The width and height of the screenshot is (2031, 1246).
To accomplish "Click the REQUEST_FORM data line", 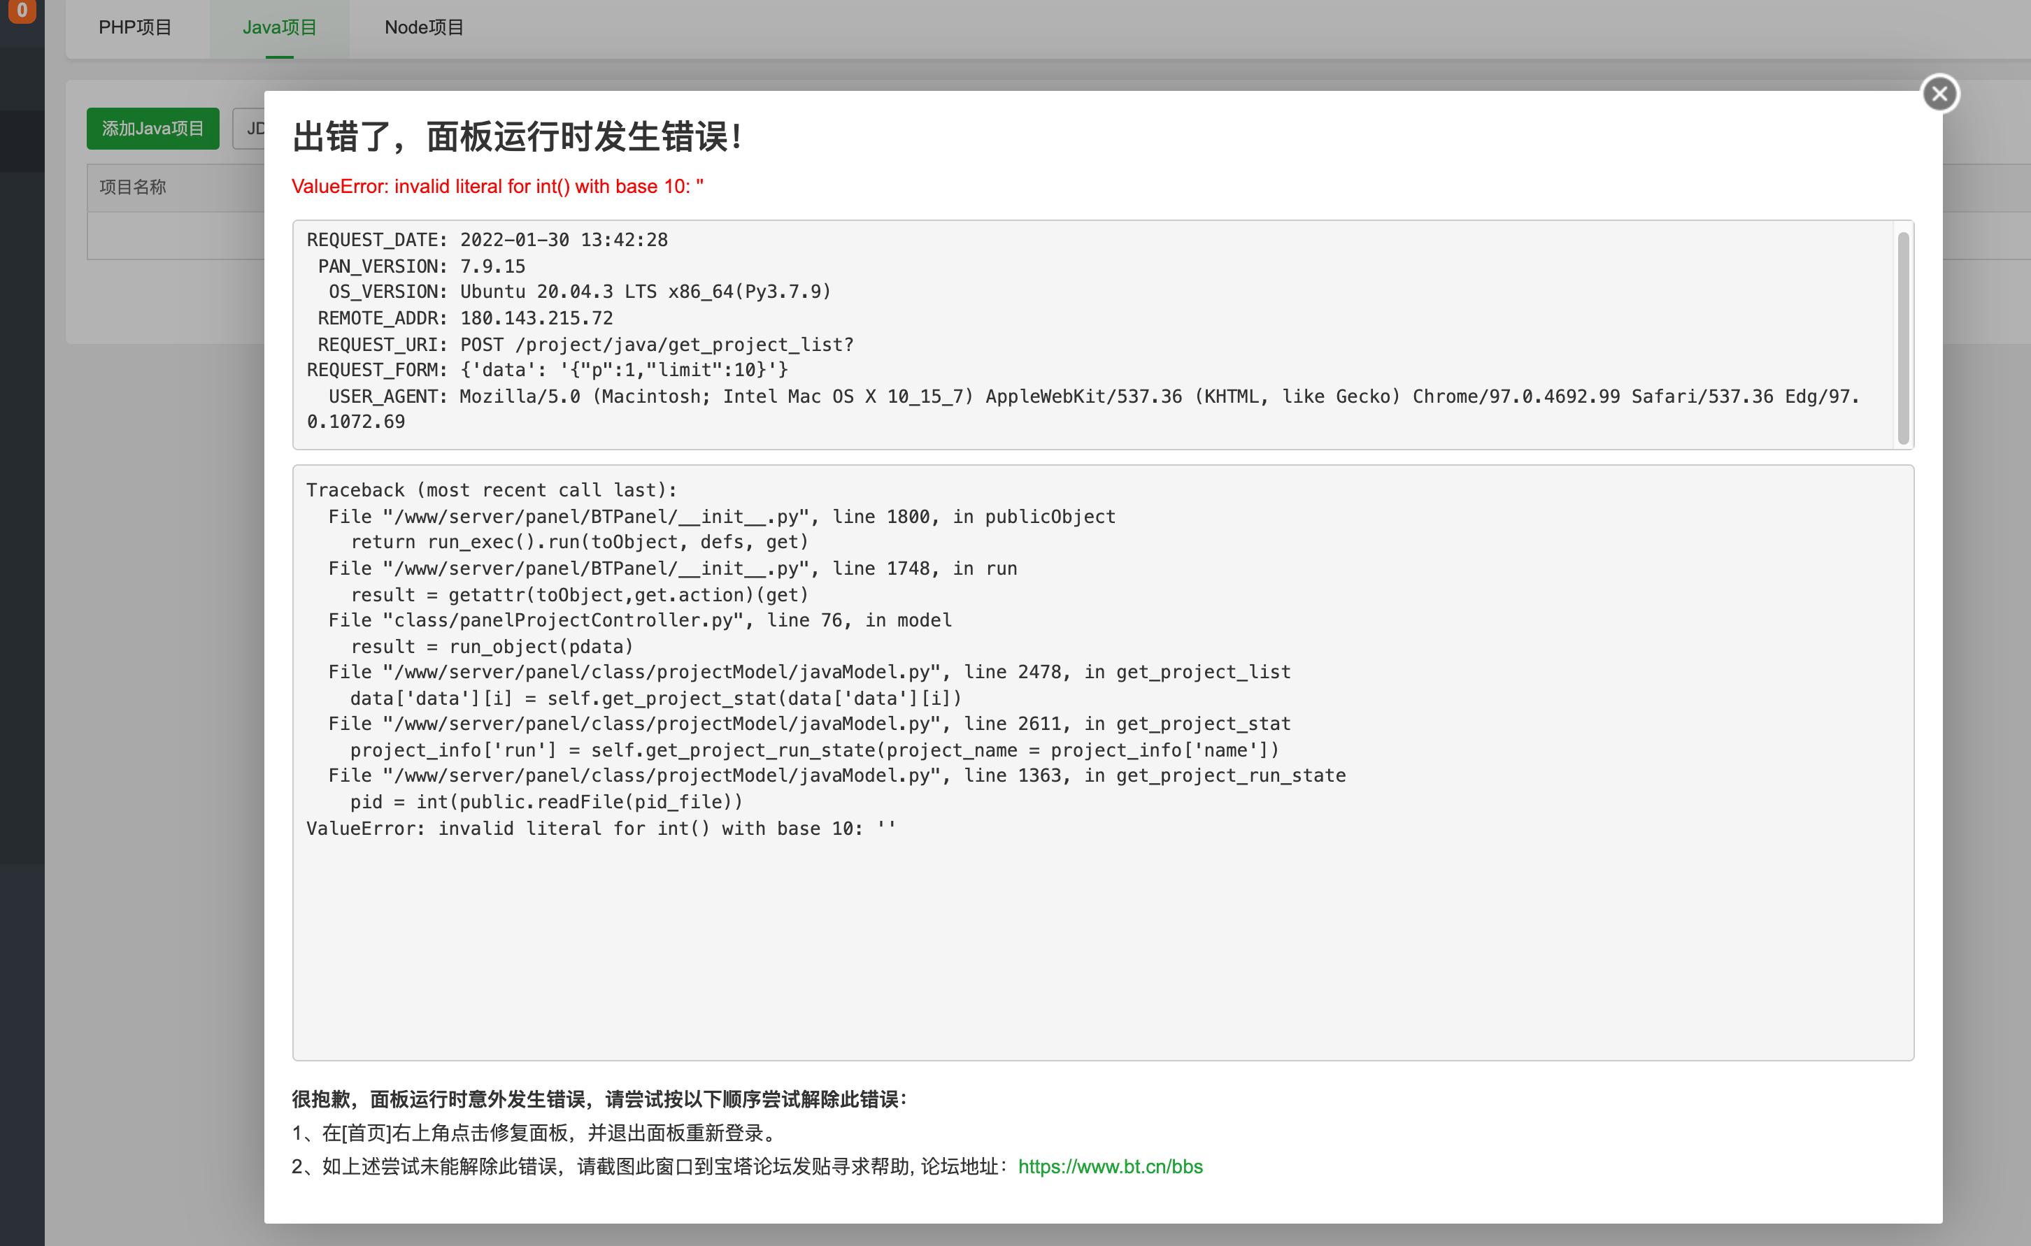I will [548, 370].
